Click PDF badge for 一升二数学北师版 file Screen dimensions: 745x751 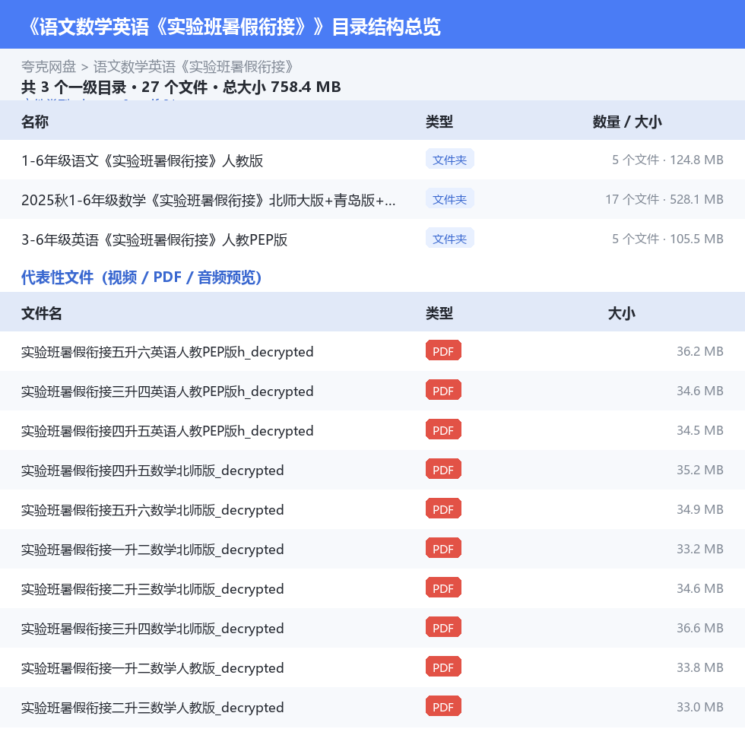443,548
